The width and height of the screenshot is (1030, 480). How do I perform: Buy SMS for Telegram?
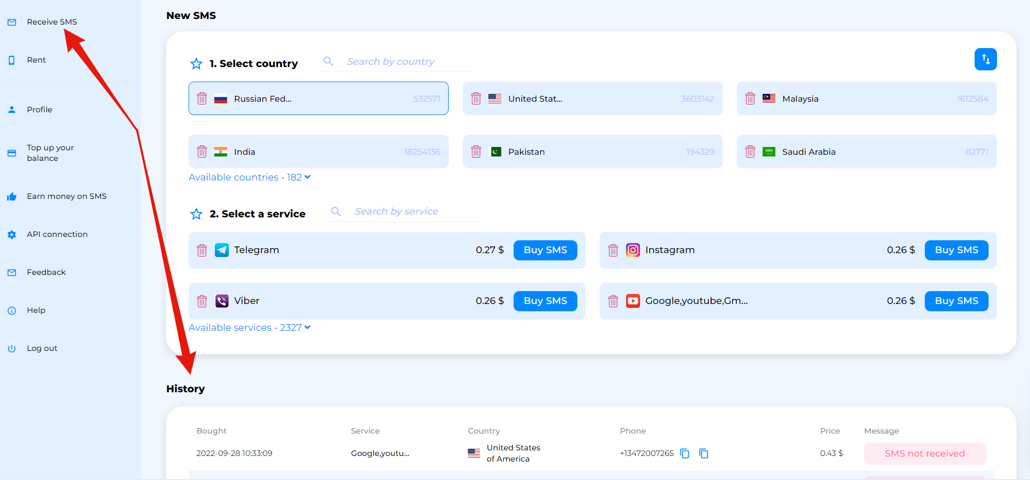[545, 250]
